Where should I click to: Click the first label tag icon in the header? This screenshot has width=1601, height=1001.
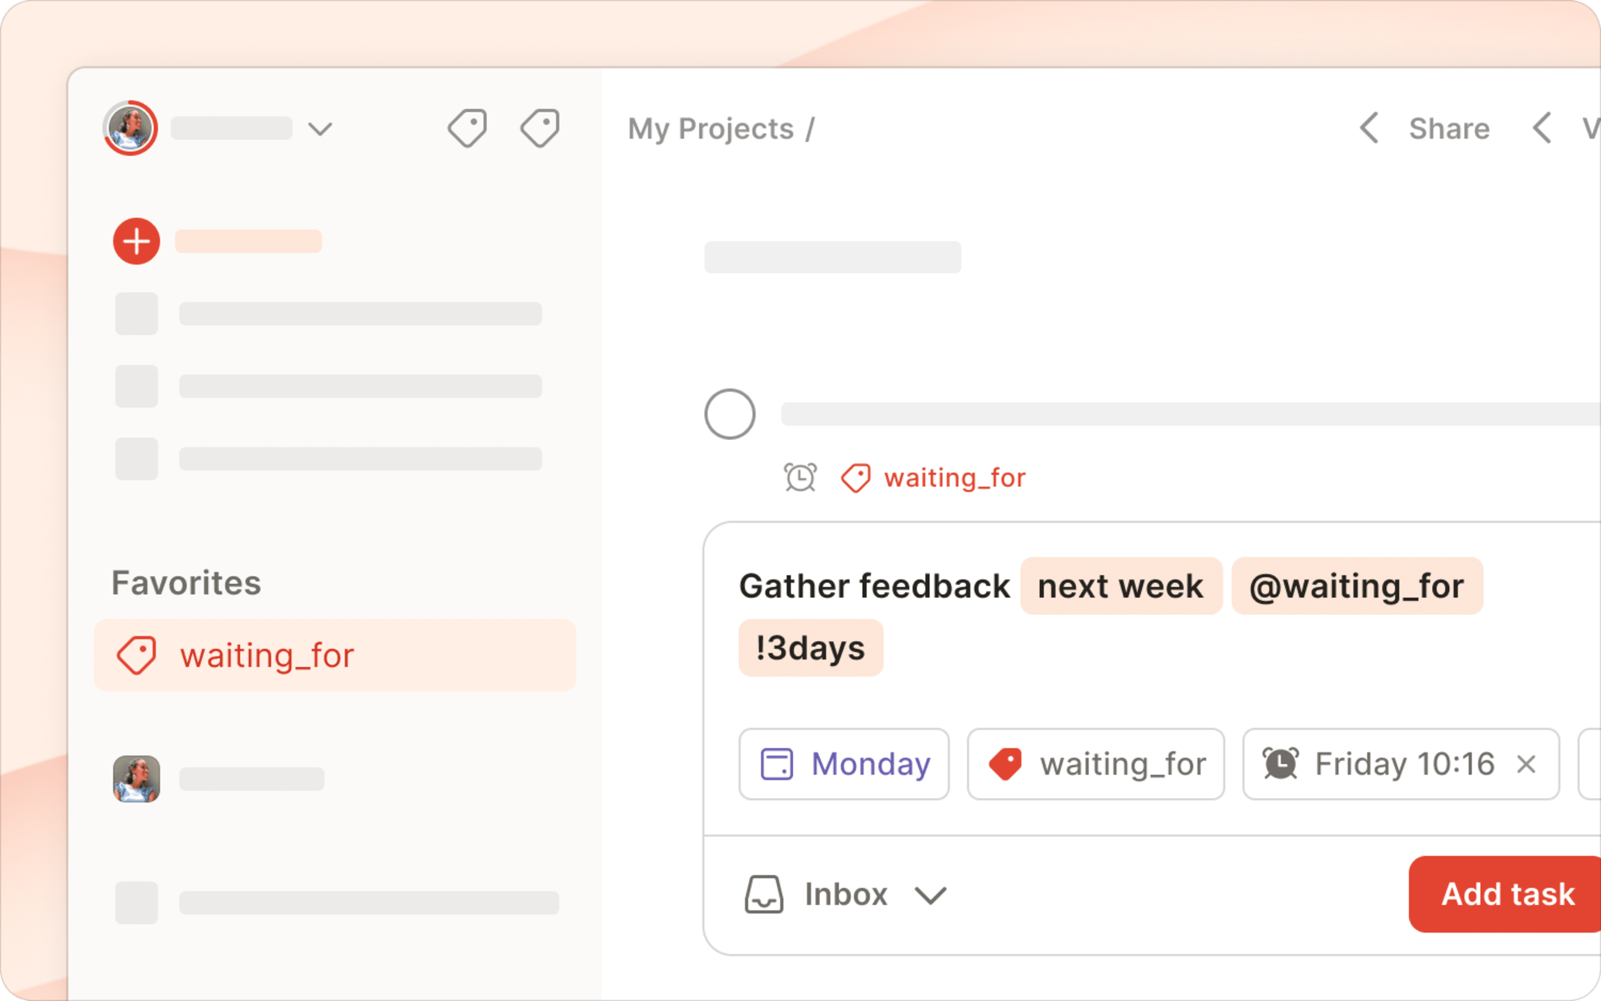[467, 127]
